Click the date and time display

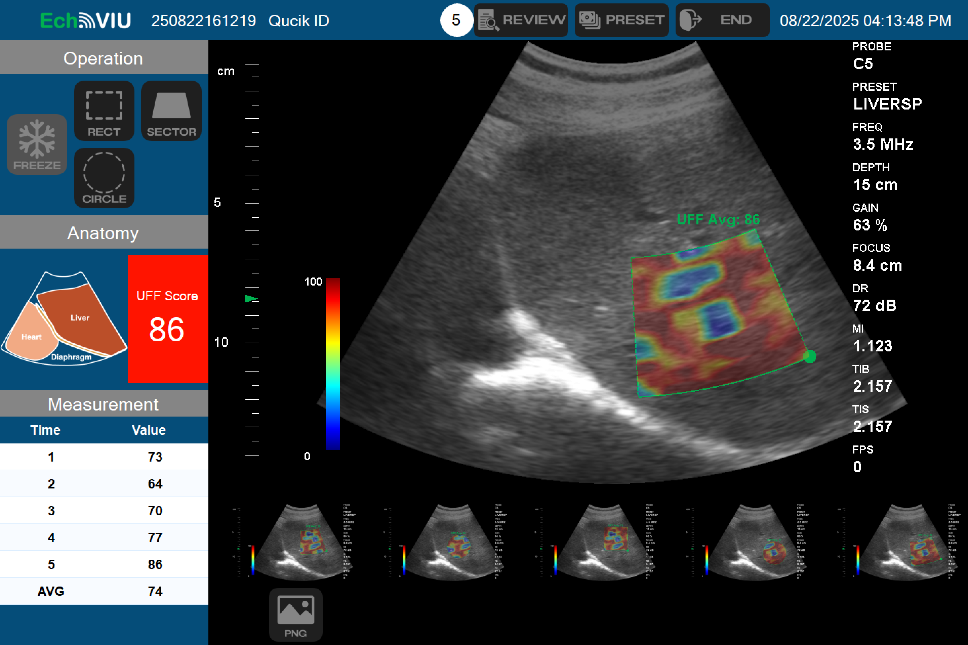(865, 20)
